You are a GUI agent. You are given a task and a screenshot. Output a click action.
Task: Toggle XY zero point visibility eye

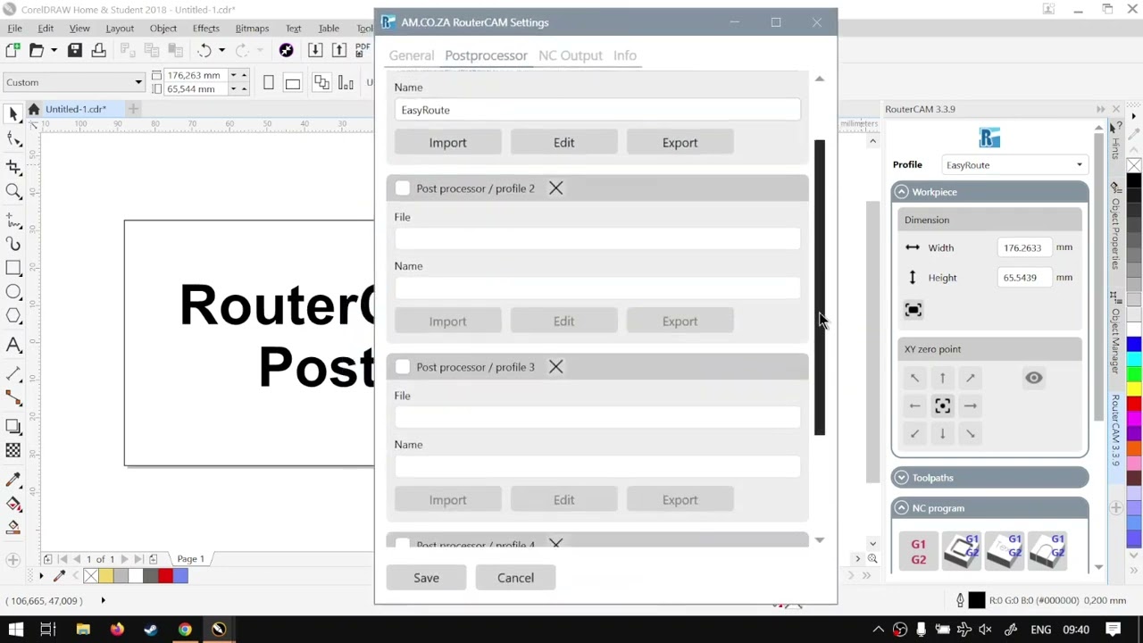(x=1033, y=378)
